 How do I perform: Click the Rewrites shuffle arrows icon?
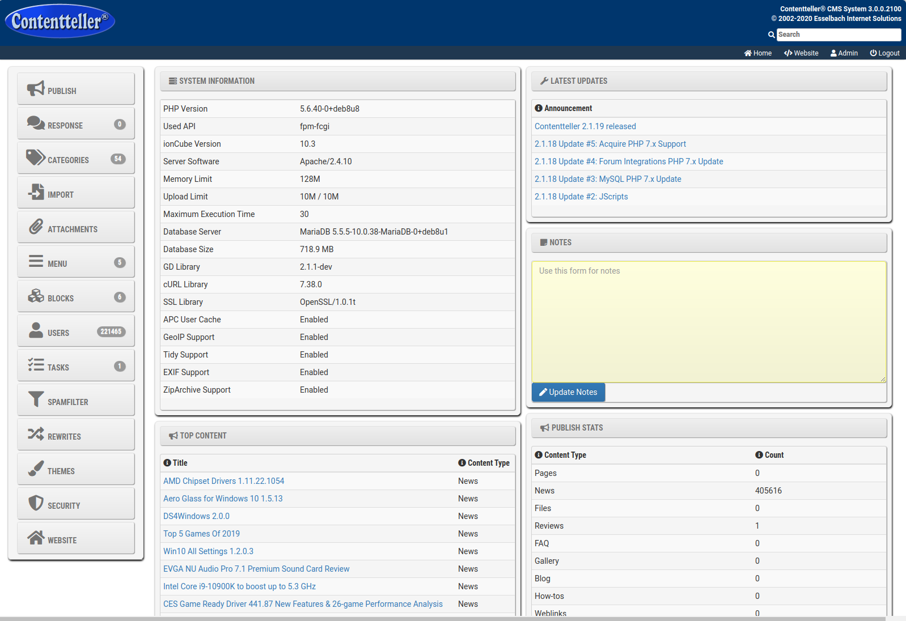click(x=36, y=434)
